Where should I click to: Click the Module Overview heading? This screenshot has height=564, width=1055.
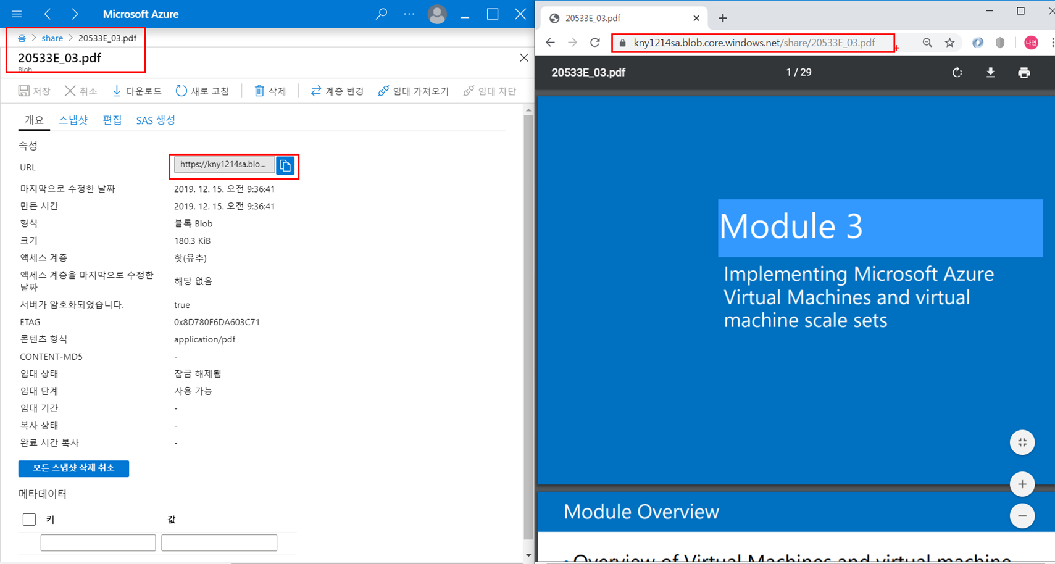(x=641, y=512)
